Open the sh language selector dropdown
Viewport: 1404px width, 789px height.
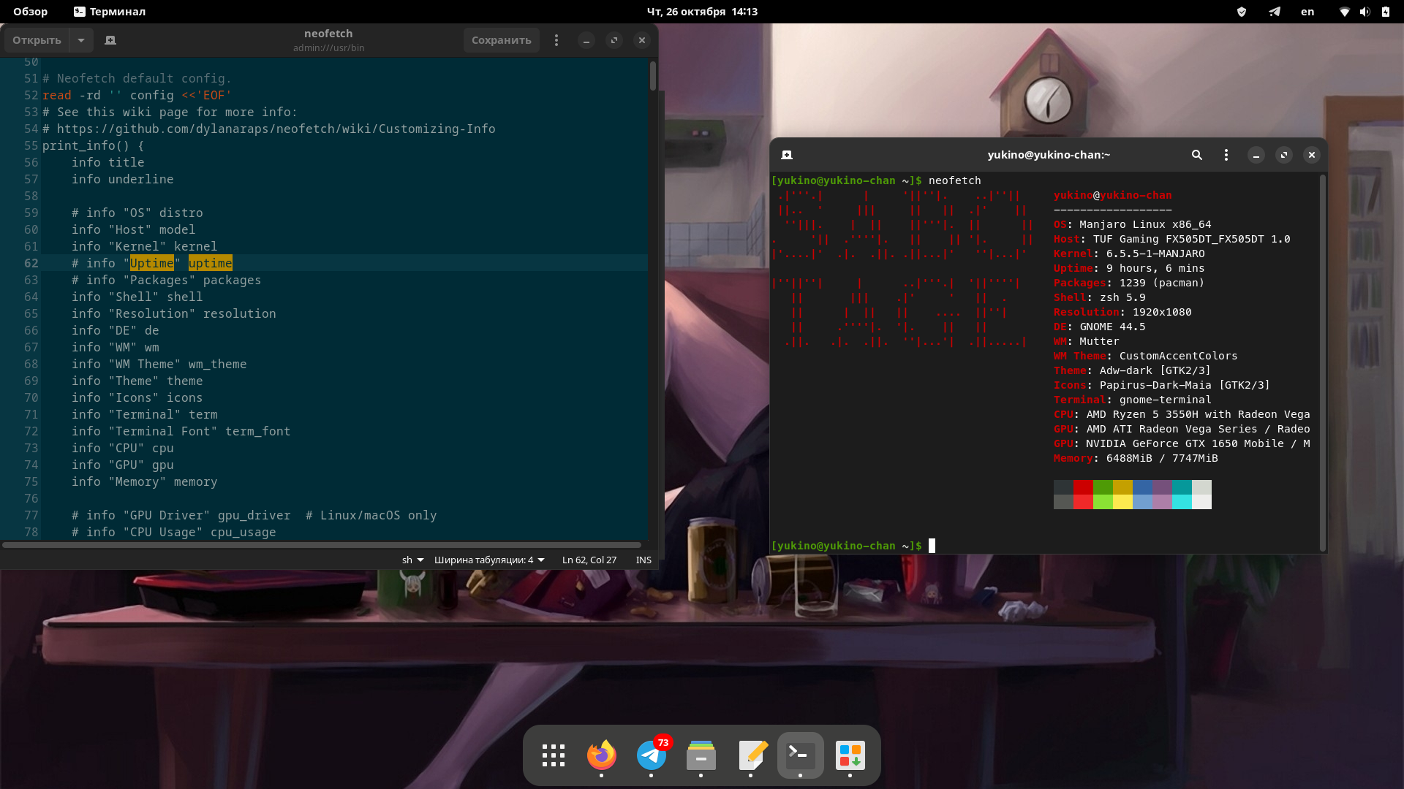[x=412, y=560]
